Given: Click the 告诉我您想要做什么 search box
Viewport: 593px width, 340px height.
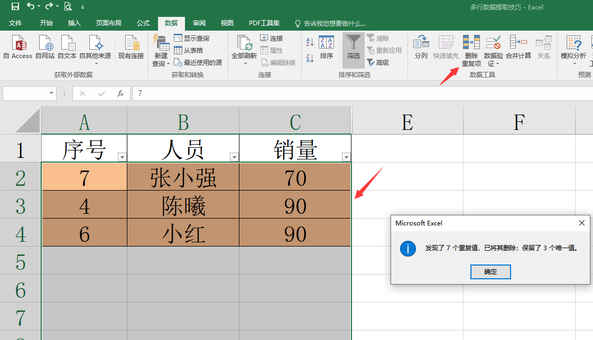Looking at the screenshot, I should (330, 23).
